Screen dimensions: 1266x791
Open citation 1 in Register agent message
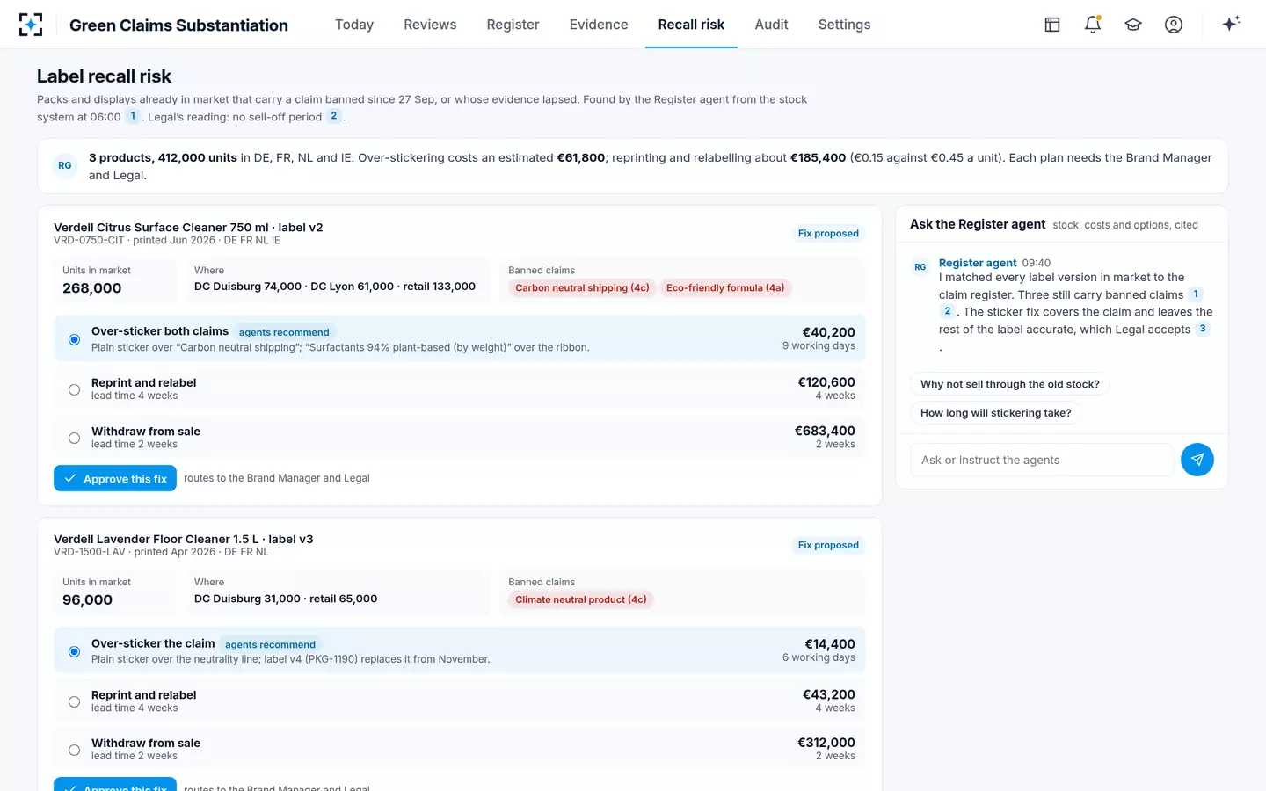point(1196,294)
